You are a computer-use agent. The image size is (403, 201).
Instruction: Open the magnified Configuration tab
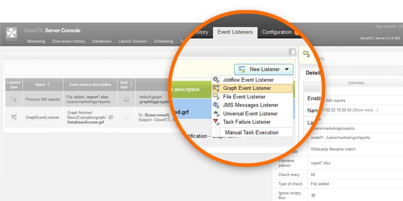277,32
